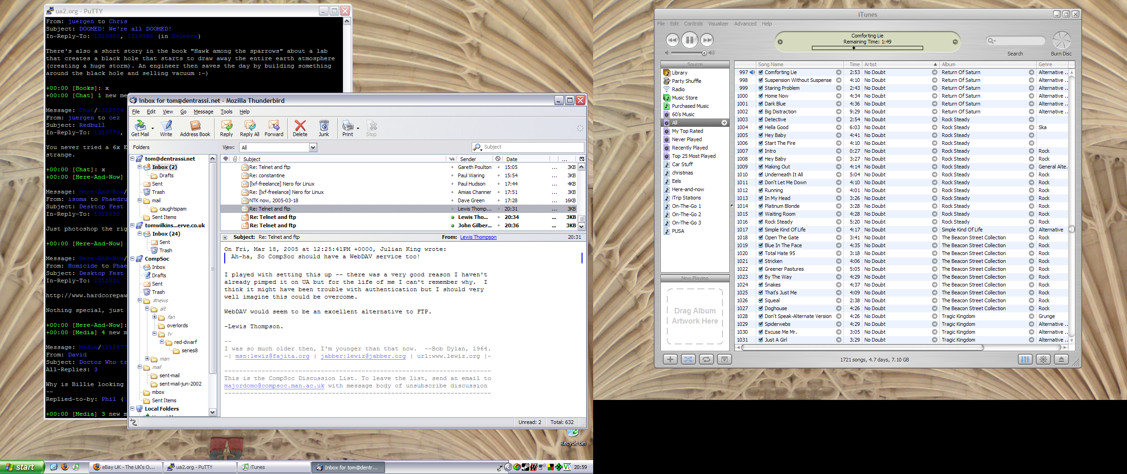The width and height of the screenshot is (1127, 474).
Task: Toggle the Spiderwebs song checkbox
Action: pyautogui.click(x=760, y=324)
